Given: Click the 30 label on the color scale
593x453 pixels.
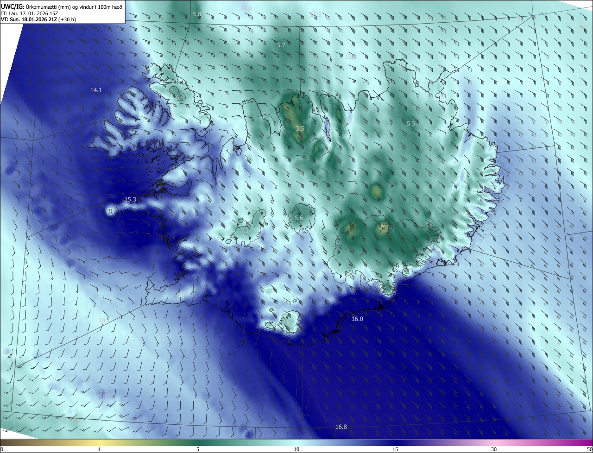Looking at the screenshot, I should (x=494, y=450).
